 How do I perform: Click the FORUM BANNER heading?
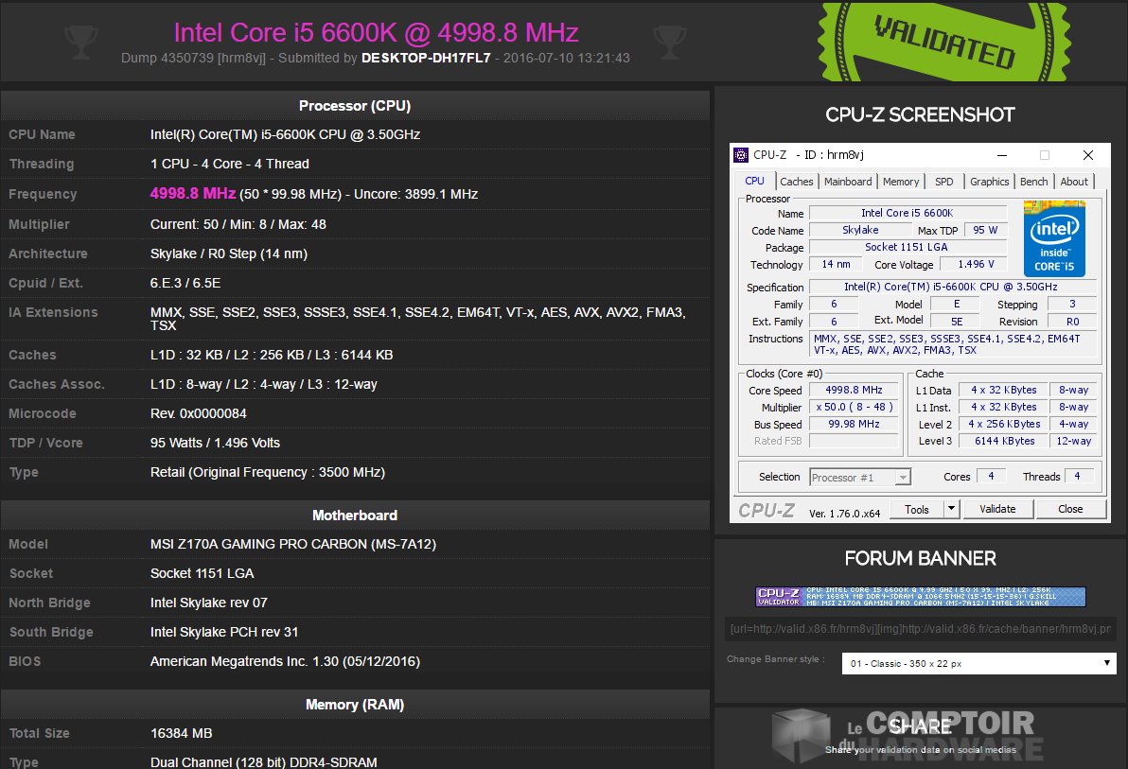[x=920, y=558]
